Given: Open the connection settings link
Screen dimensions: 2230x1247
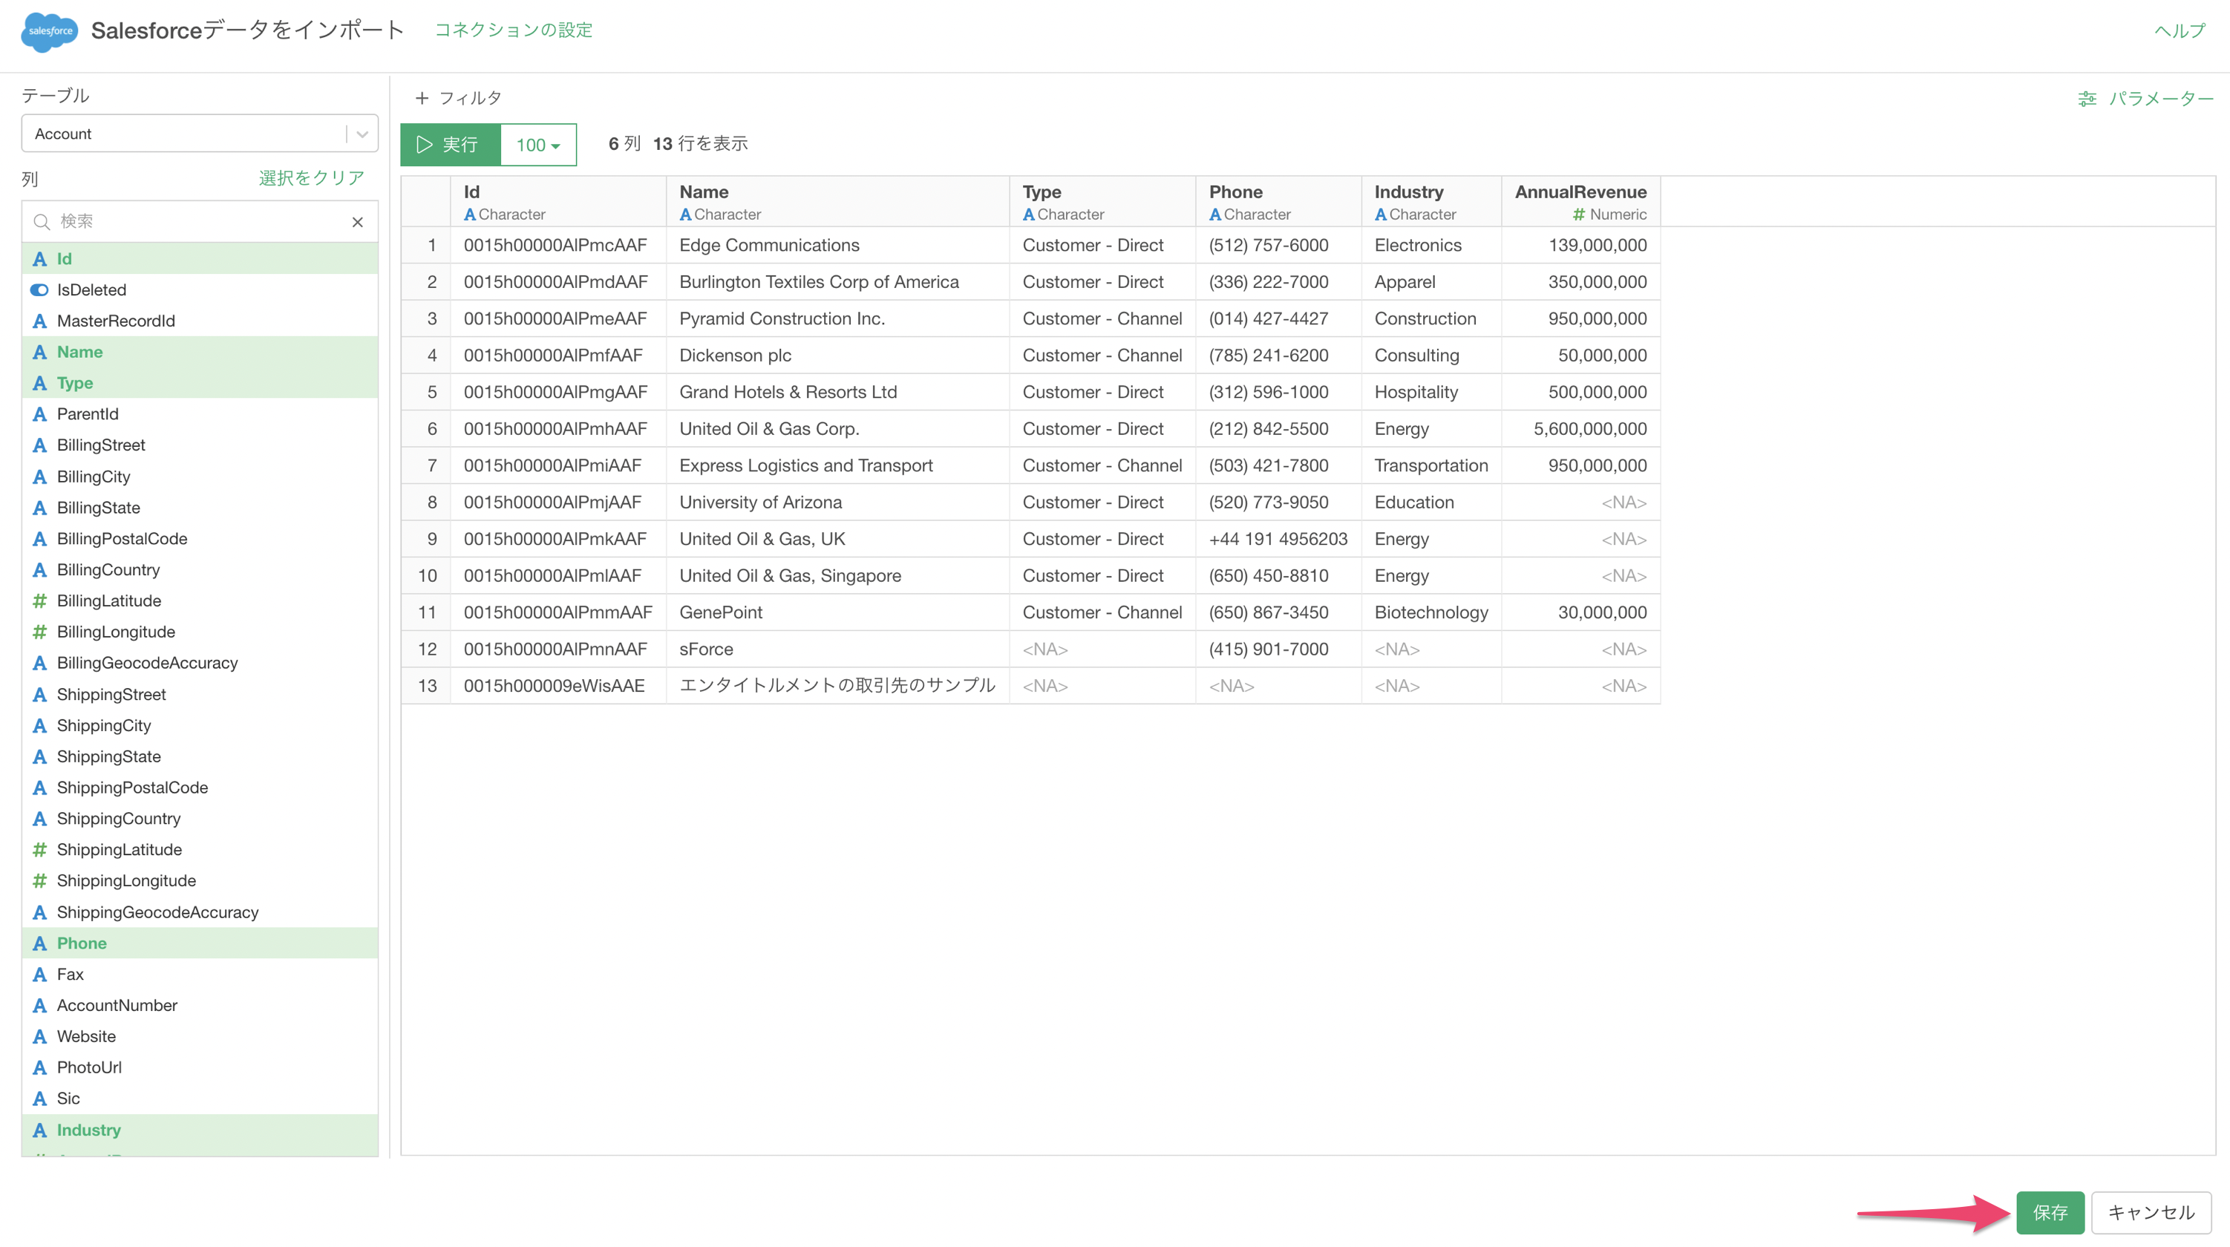Looking at the screenshot, I should tap(514, 30).
